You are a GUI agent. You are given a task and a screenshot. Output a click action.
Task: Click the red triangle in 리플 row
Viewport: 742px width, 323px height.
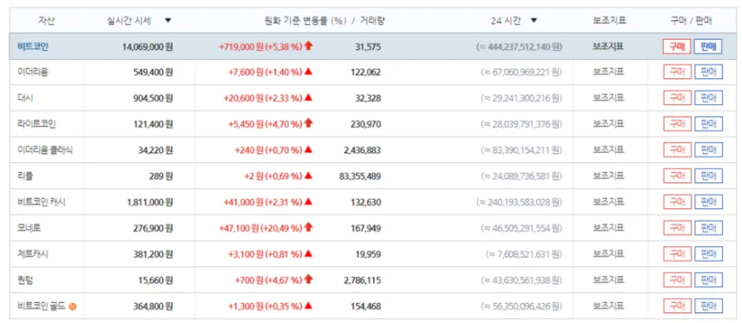(x=308, y=176)
